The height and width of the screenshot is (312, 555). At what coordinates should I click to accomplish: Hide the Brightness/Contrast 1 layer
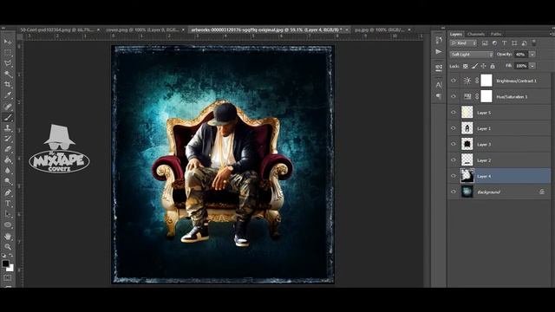pos(454,81)
